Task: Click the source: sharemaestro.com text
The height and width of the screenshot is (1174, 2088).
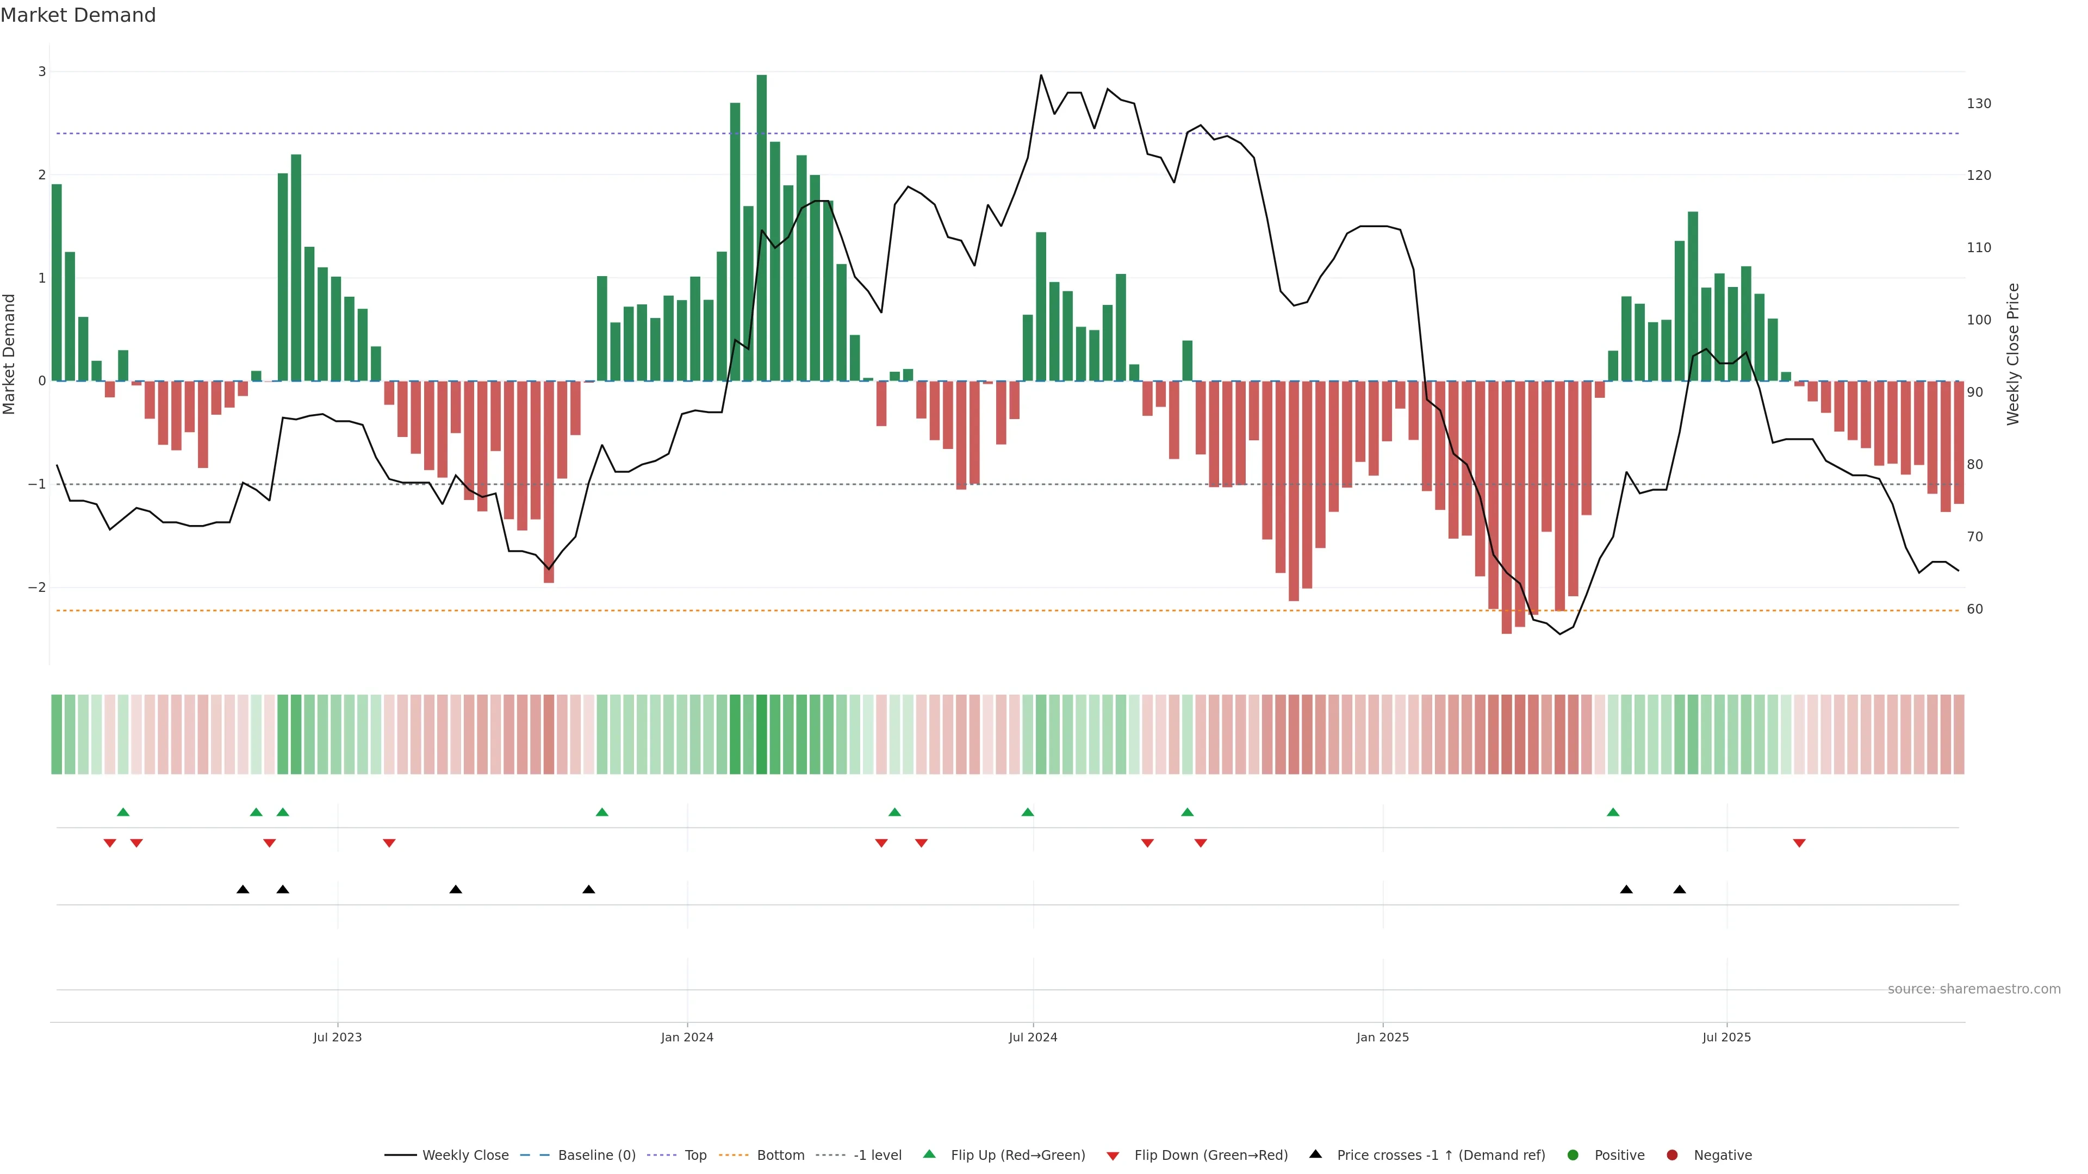Action: (x=1974, y=989)
